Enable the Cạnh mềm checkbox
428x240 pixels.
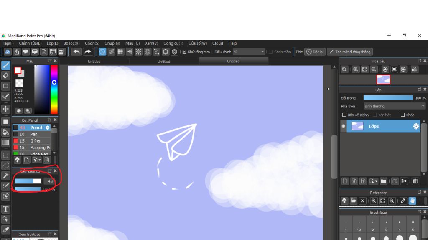pyautogui.click(x=270, y=52)
